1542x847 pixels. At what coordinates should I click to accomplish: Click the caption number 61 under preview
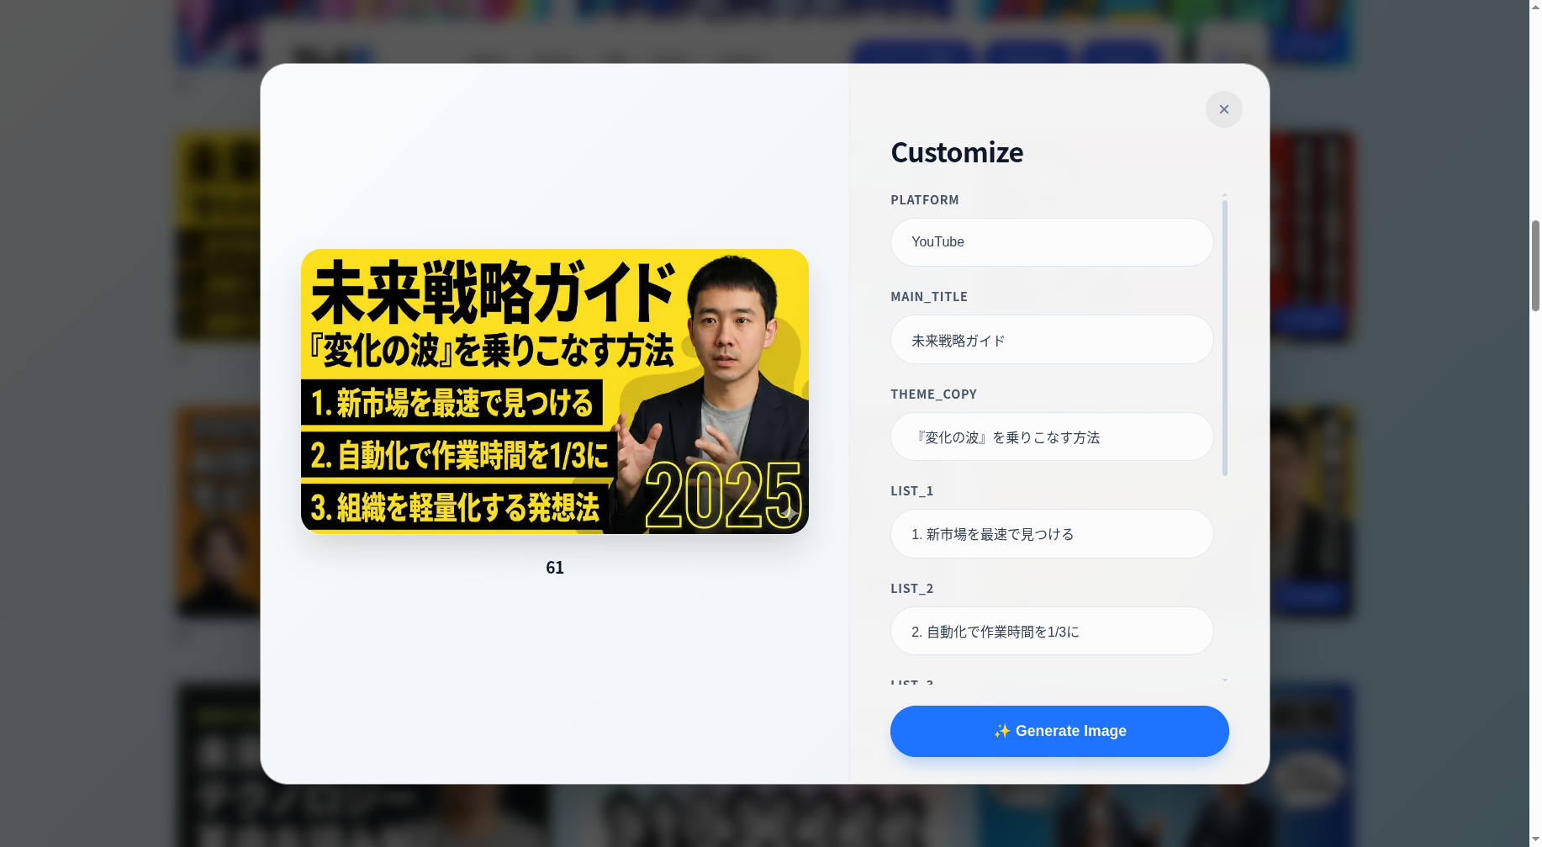554,568
